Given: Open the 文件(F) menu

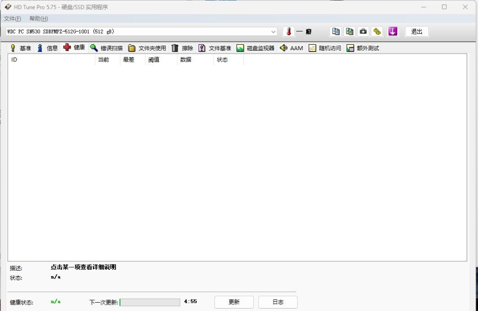Looking at the screenshot, I should pos(12,19).
